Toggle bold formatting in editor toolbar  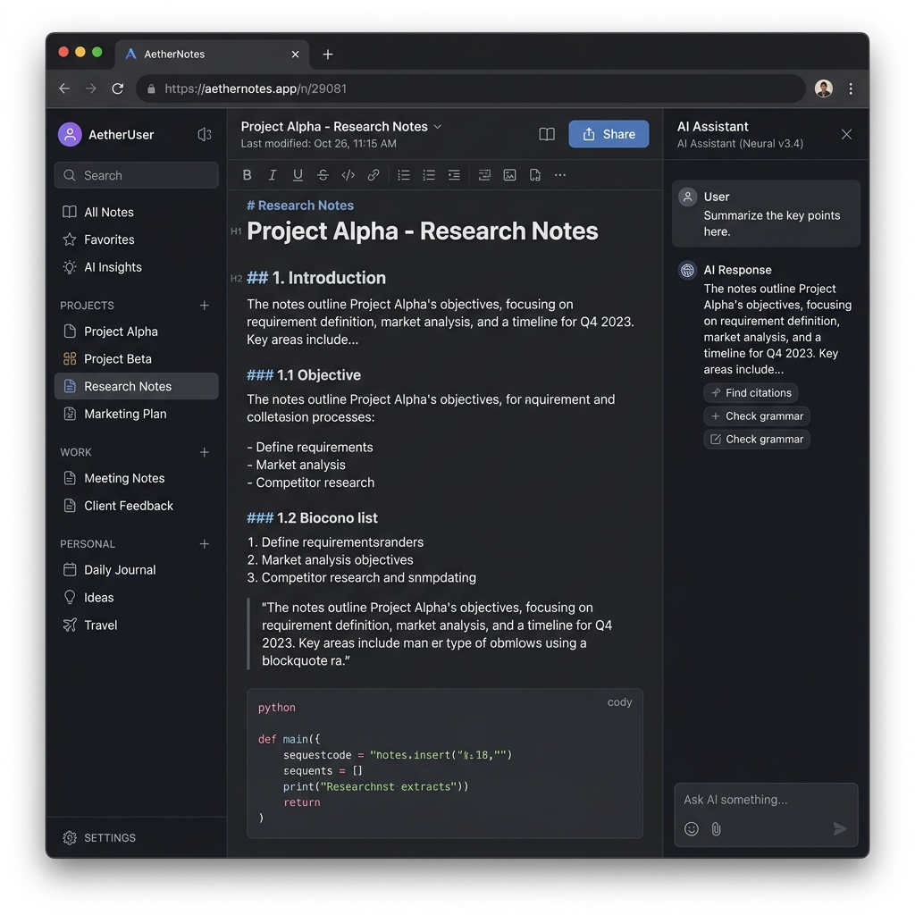247,175
